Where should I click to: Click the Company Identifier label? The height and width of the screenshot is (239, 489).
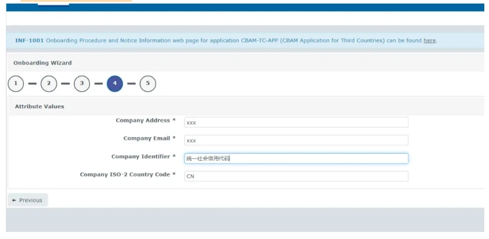143,157
